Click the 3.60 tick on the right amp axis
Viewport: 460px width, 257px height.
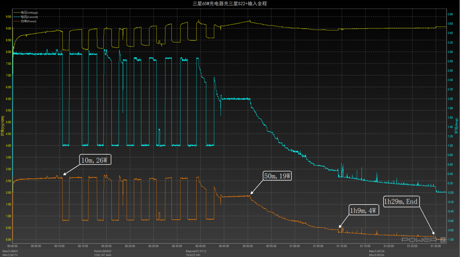pos(450,24)
